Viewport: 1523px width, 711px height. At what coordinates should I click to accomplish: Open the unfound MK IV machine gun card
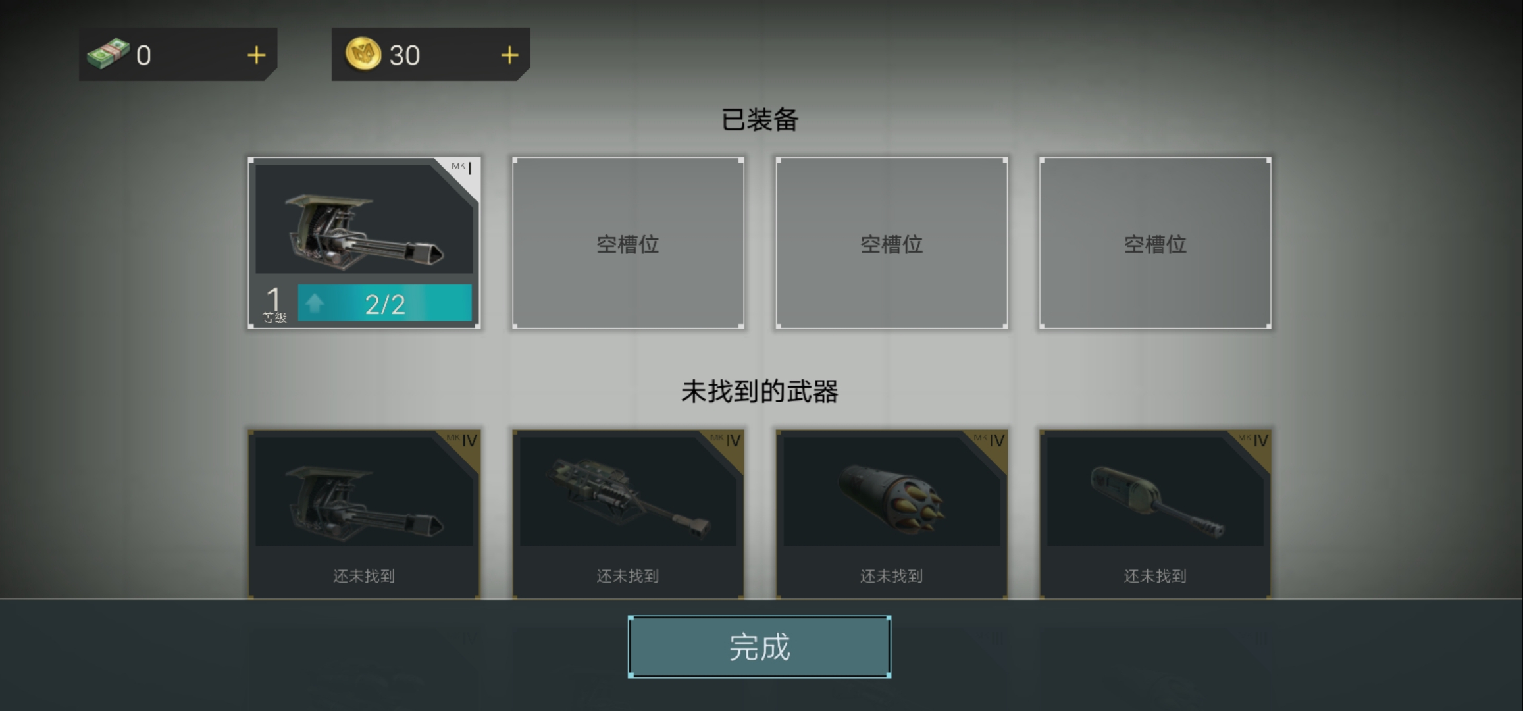[x=628, y=514]
